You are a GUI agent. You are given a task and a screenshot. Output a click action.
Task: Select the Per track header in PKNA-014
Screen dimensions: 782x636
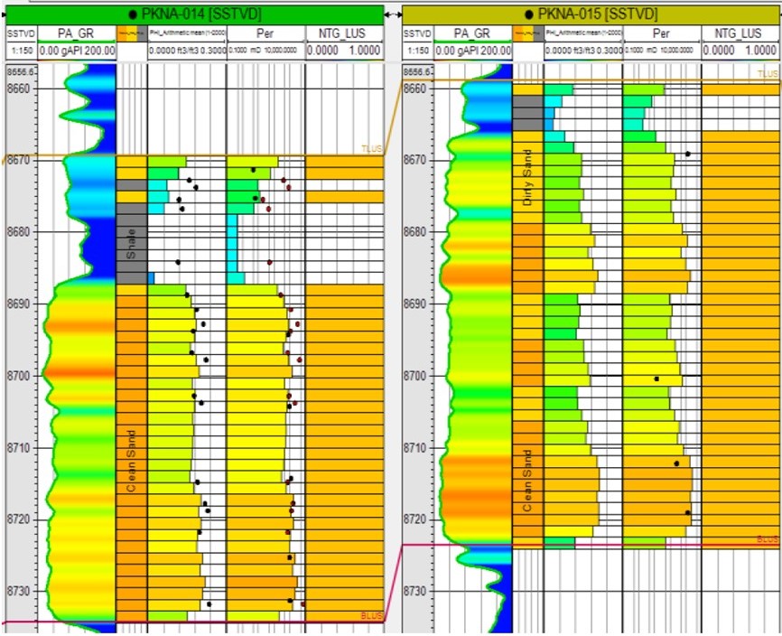265,34
